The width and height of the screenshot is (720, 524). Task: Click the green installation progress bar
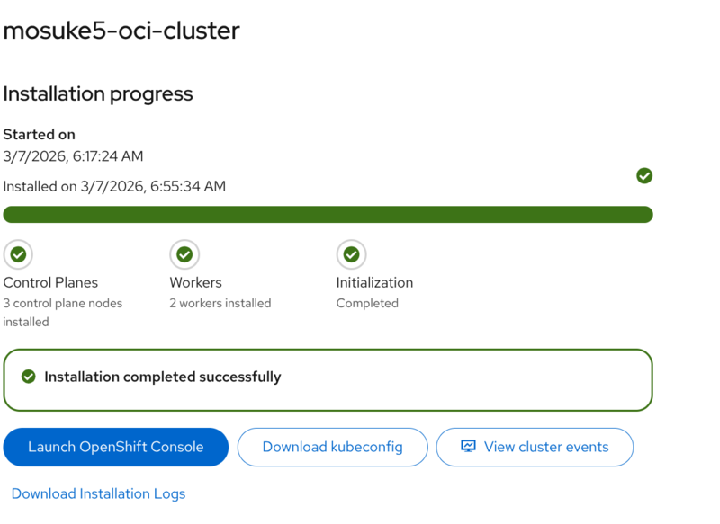[x=328, y=214]
